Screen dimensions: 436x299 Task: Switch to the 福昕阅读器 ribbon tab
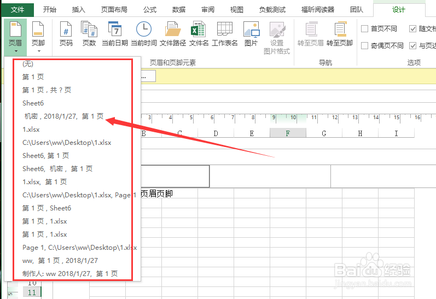[318, 10]
